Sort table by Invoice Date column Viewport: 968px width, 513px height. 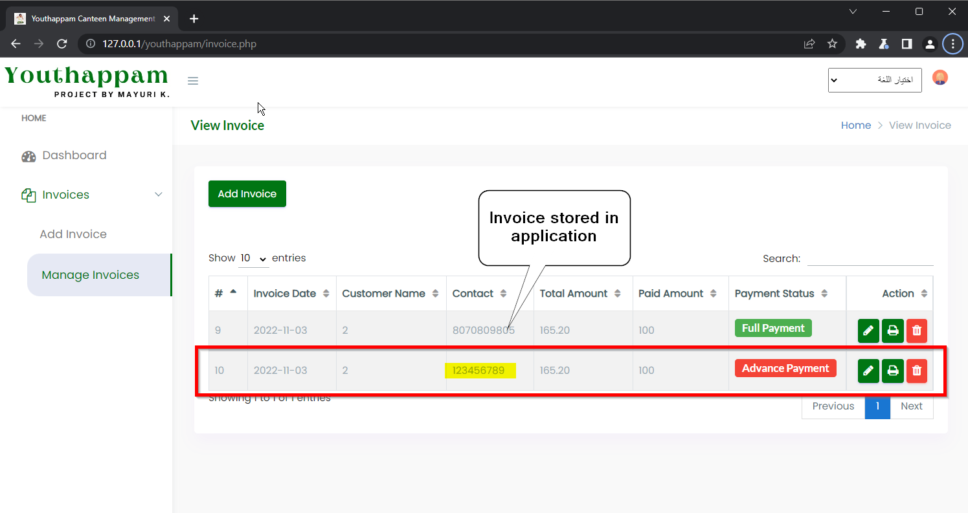[291, 294]
